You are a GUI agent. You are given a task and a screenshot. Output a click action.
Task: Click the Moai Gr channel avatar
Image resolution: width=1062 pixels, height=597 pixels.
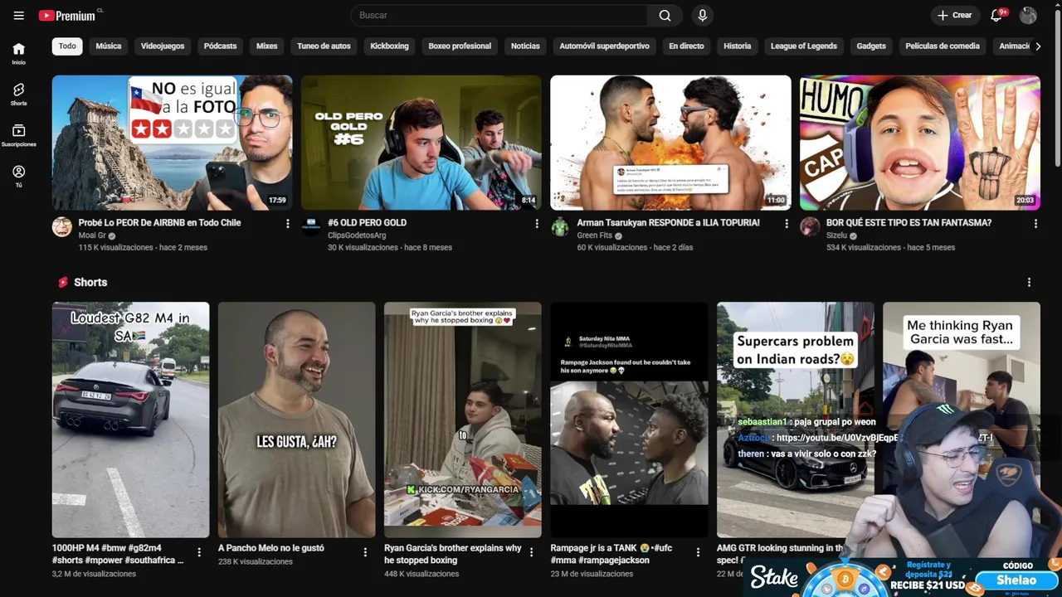click(62, 227)
